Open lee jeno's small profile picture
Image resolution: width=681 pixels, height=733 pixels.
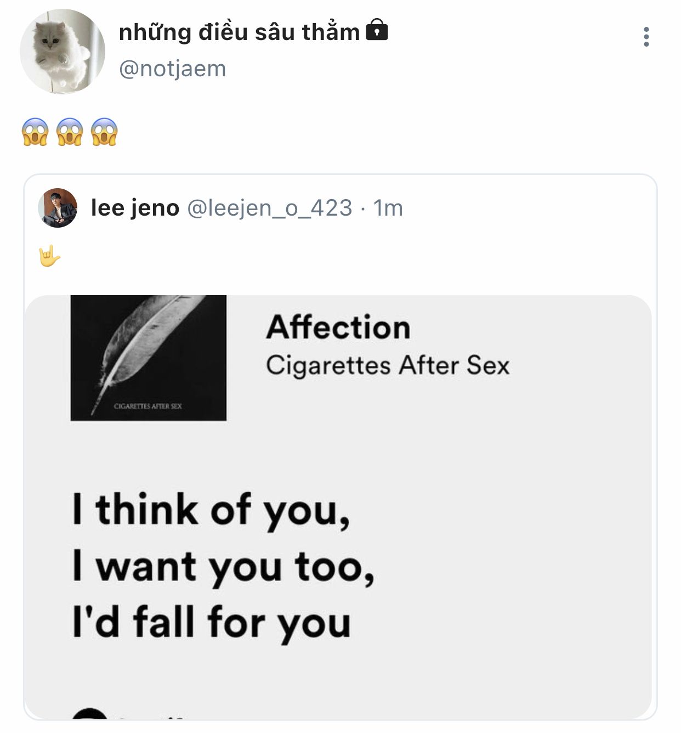pyautogui.click(x=58, y=208)
